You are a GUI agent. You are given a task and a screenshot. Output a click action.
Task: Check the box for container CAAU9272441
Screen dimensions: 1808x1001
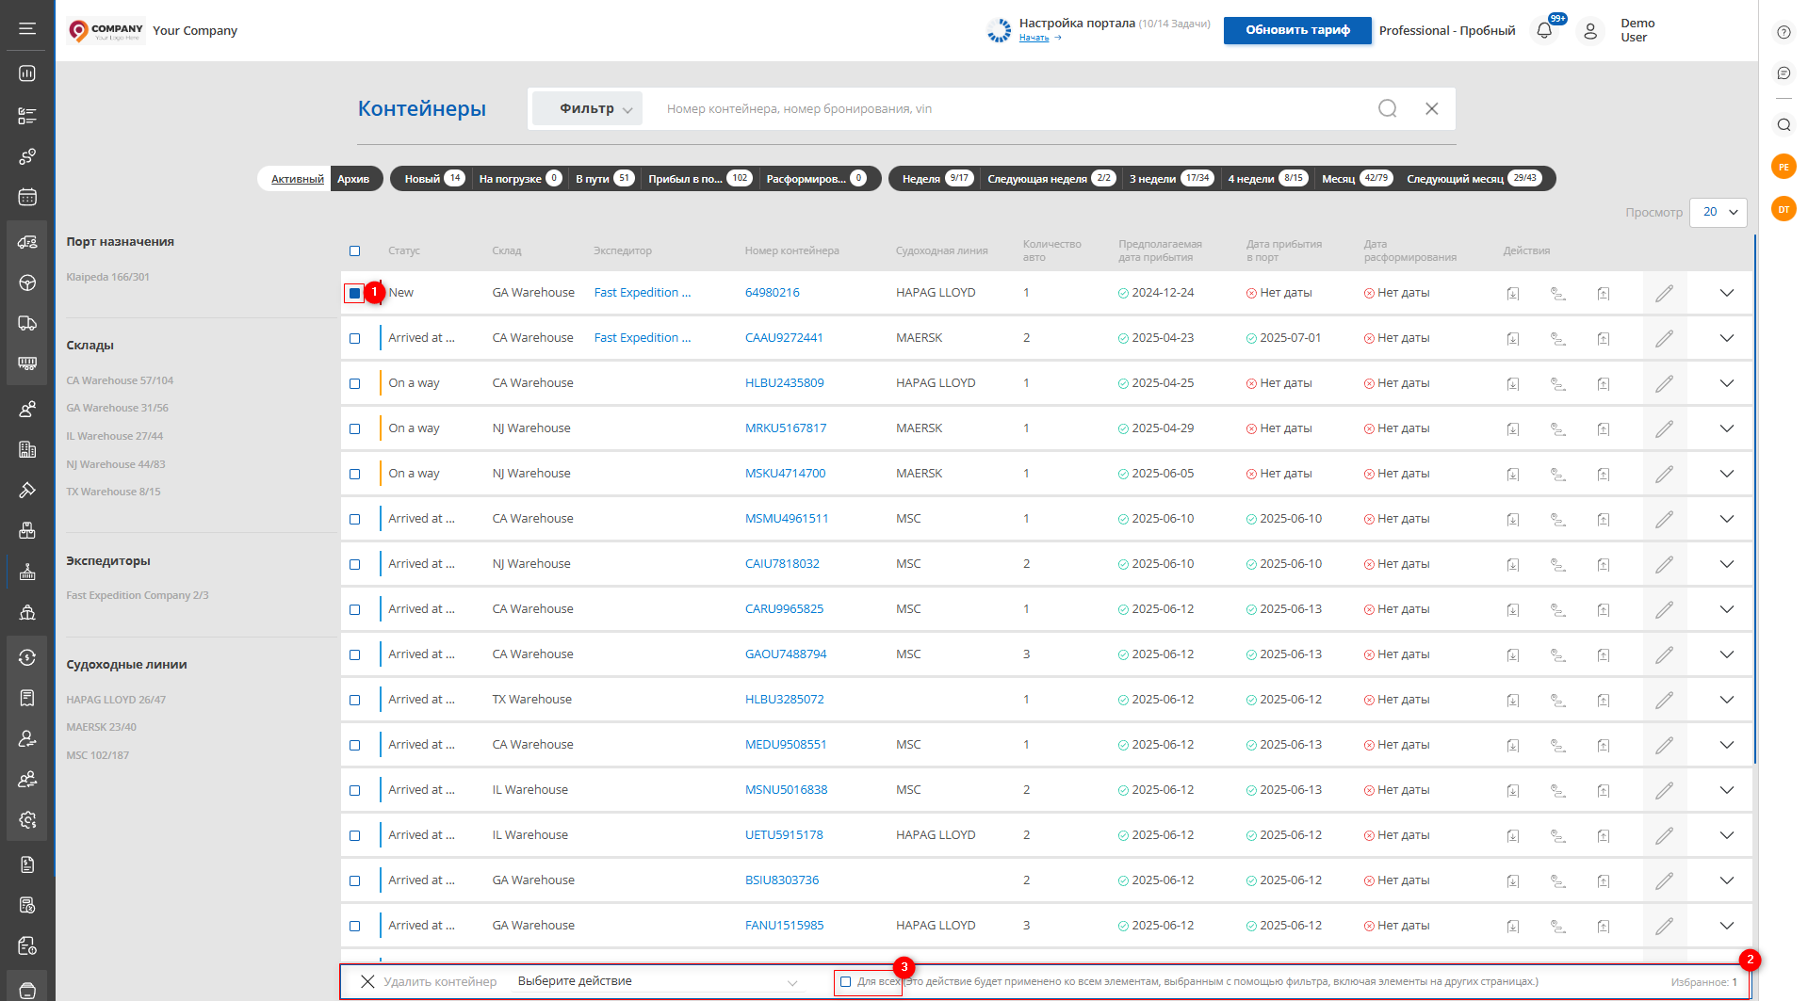pyautogui.click(x=354, y=338)
